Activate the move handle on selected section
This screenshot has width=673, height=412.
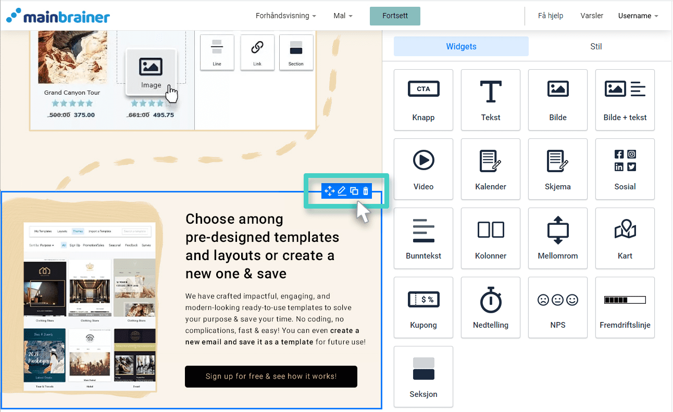pyautogui.click(x=330, y=191)
